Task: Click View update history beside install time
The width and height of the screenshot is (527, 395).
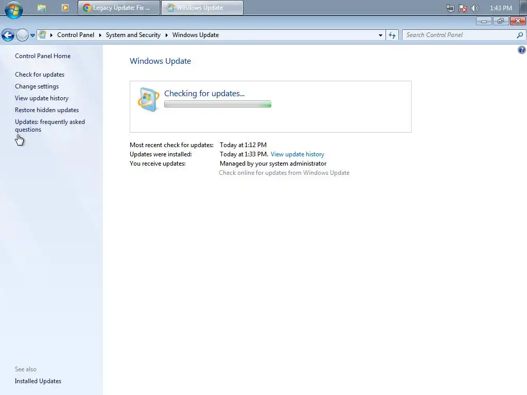Action: [297, 154]
